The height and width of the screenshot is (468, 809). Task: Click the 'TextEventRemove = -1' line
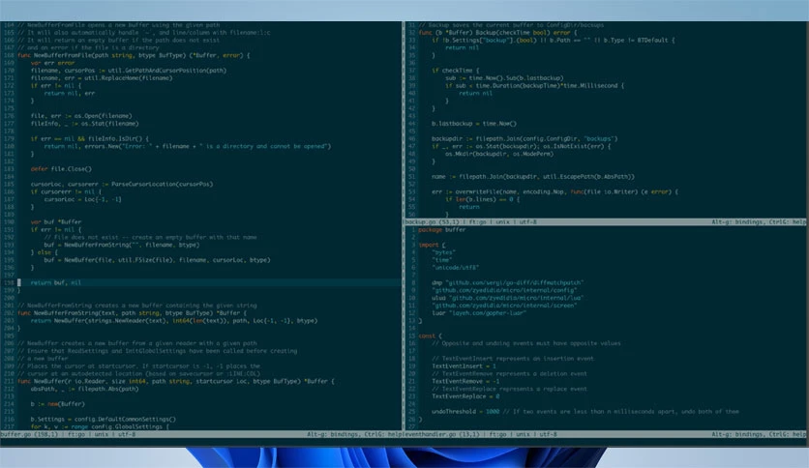(x=465, y=381)
